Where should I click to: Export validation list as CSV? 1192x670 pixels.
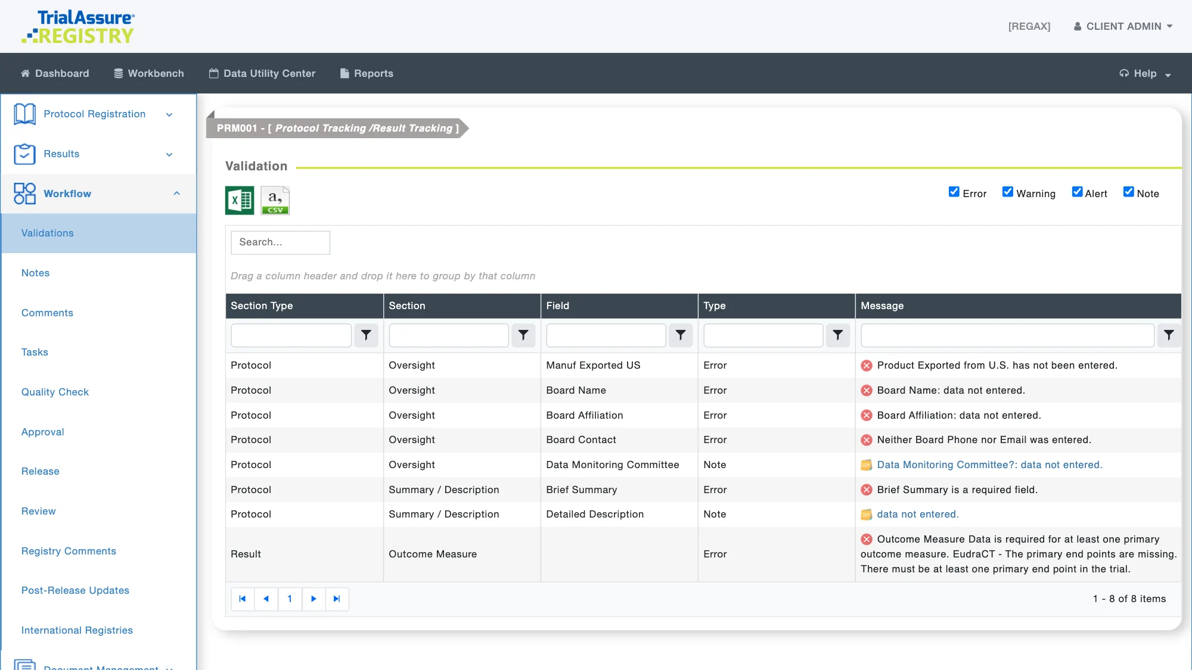[275, 201]
